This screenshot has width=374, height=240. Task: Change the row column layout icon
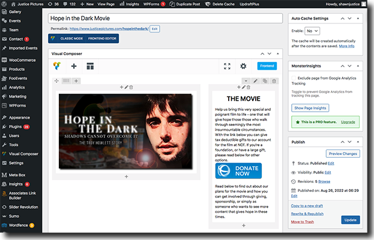pos(66,81)
